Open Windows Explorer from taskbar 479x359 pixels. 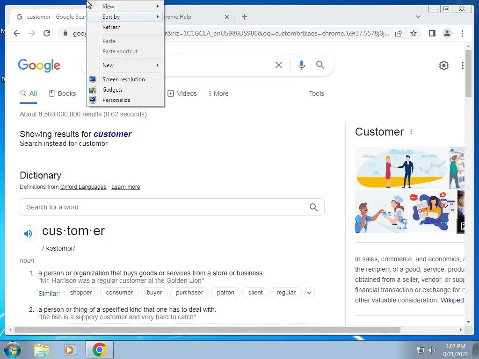pos(42,350)
